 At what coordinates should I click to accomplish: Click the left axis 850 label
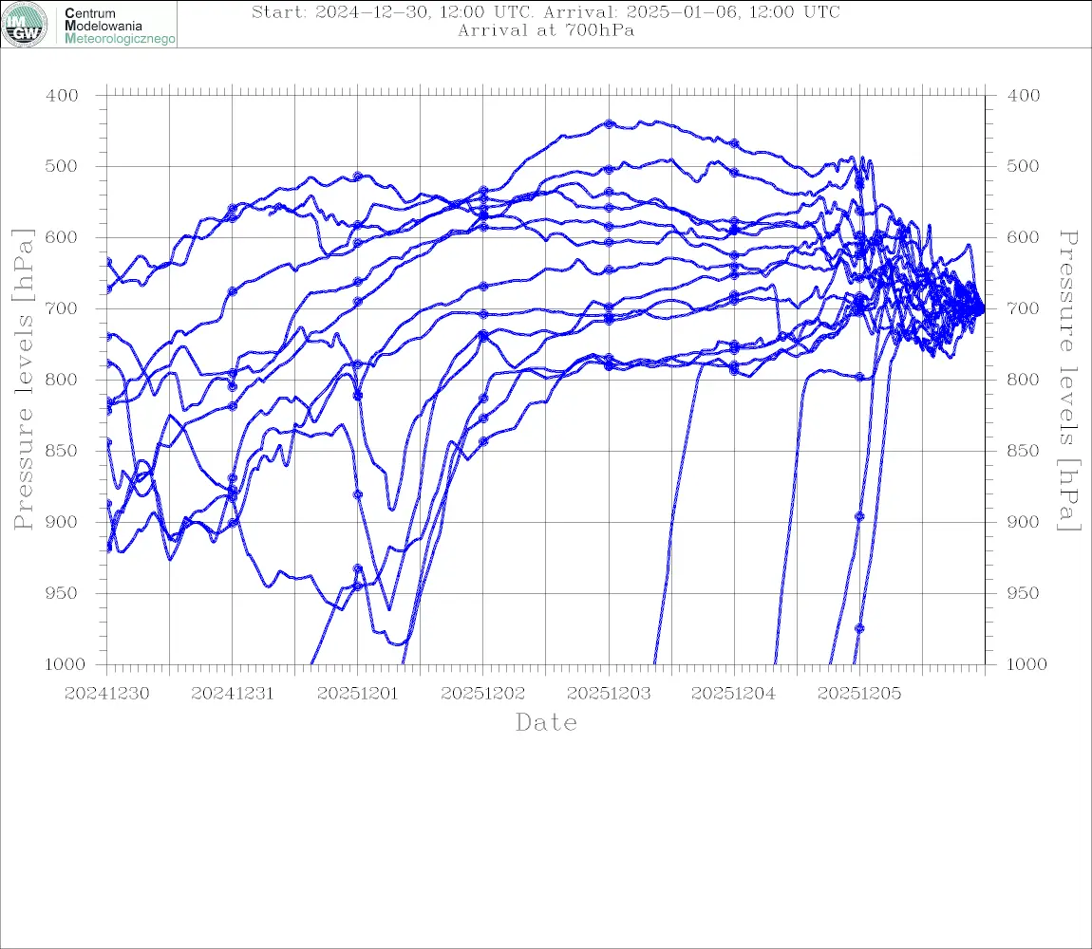point(62,451)
